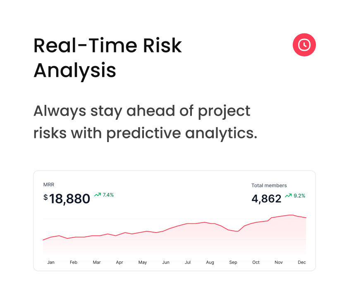Image resolution: width=349 pixels, height=304 pixels.
Task: Click the MRR green upward trend arrow
Action: click(98, 195)
